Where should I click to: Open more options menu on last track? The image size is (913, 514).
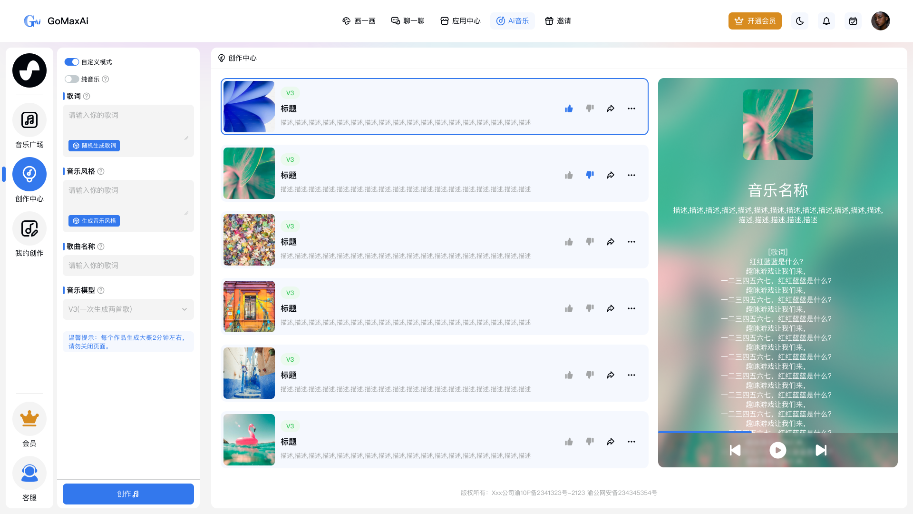[631, 442]
